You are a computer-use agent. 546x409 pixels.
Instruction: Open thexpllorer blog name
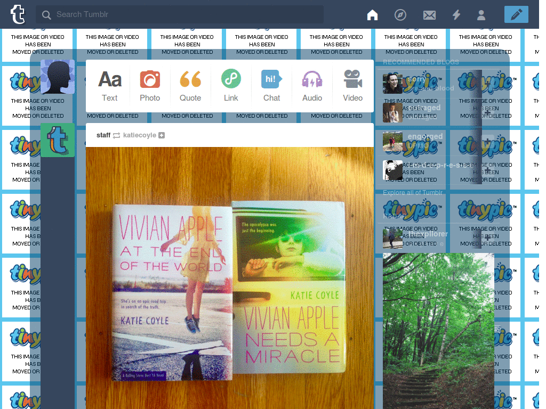(x=428, y=234)
